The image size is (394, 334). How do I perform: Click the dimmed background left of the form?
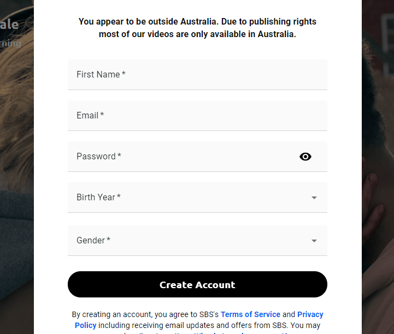tap(17, 167)
